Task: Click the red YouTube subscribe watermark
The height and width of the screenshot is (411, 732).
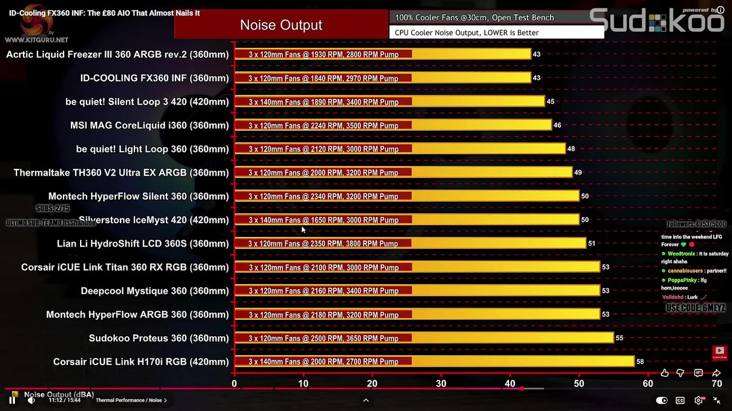Action: tap(719, 353)
